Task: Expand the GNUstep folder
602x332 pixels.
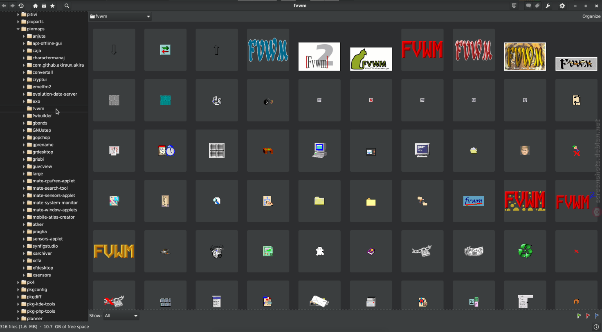Action: 24,130
